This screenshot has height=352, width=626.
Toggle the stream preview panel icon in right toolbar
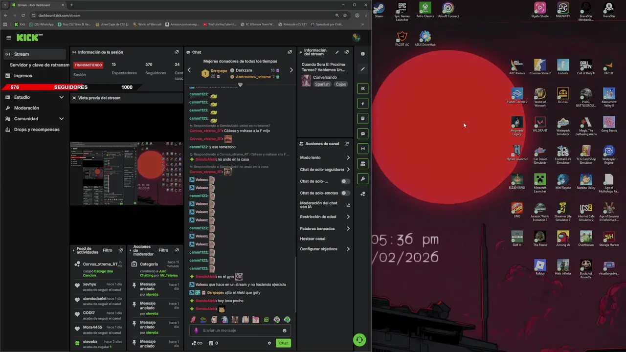click(x=363, y=88)
